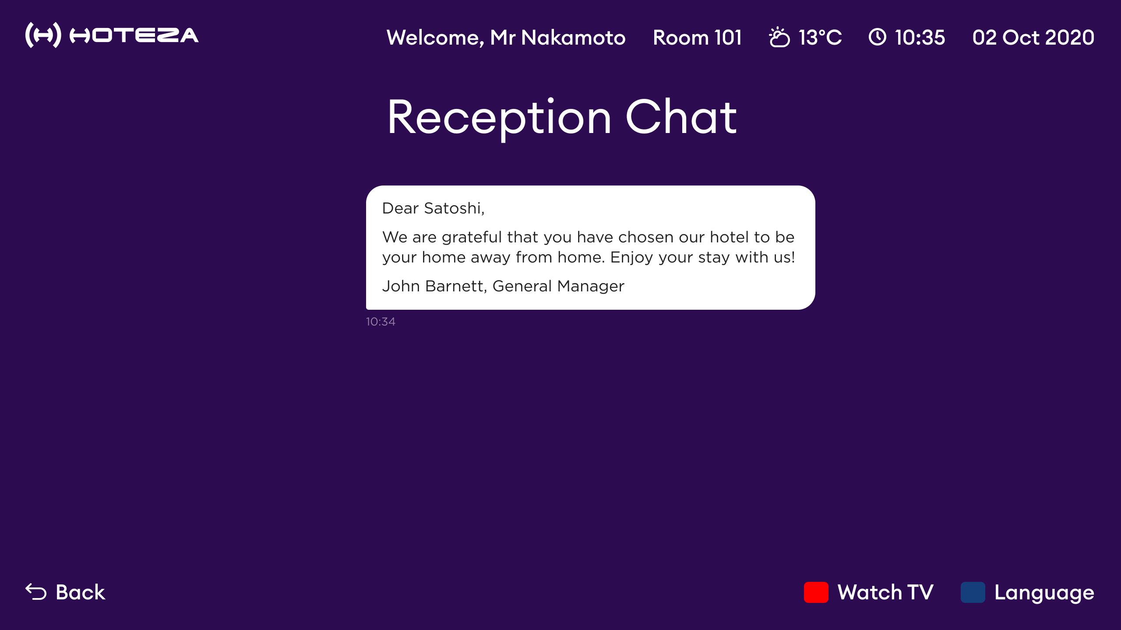Click the date '02 Oct 2020'
1121x630 pixels.
point(1033,38)
